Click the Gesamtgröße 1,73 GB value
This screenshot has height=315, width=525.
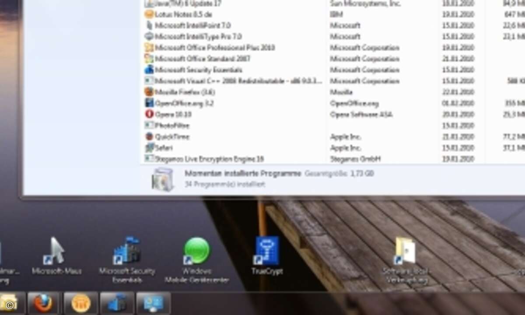coord(362,173)
